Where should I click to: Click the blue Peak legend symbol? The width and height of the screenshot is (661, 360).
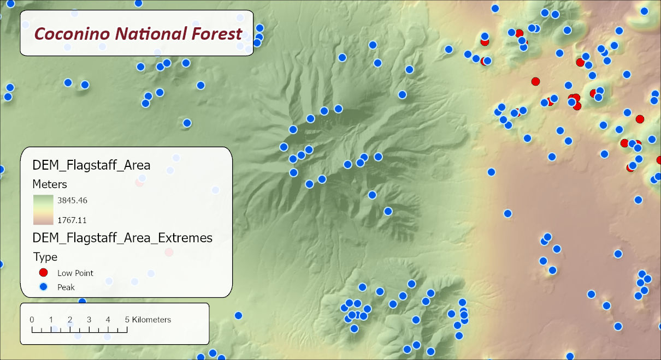click(44, 286)
